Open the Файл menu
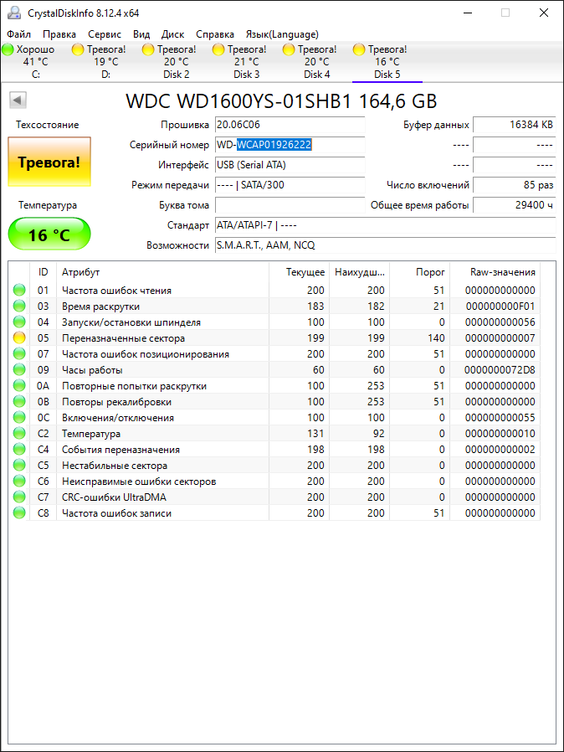564x752 pixels. pos(18,34)
